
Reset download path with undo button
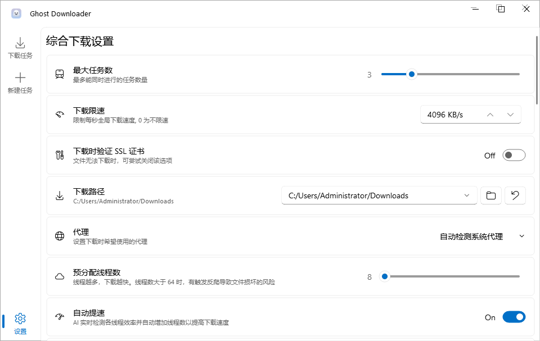515,195
